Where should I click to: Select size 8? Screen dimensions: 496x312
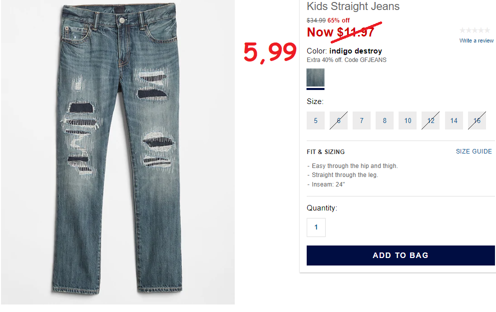click(x=385, y=120)
